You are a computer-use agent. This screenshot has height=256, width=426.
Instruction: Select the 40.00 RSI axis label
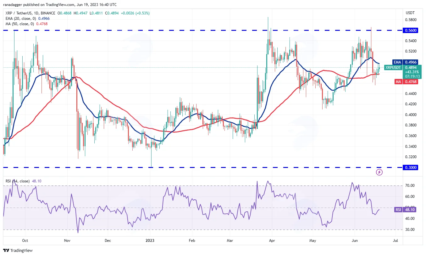pos(411,219)
